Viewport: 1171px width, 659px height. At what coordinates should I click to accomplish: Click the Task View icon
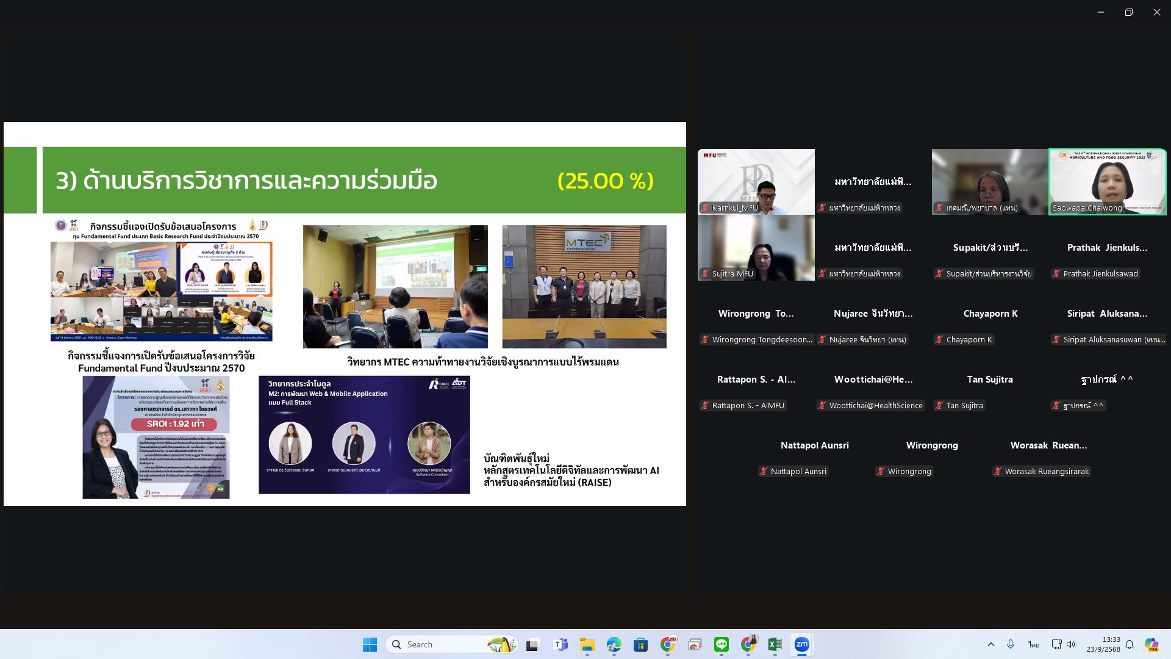(x=533, y=644)
